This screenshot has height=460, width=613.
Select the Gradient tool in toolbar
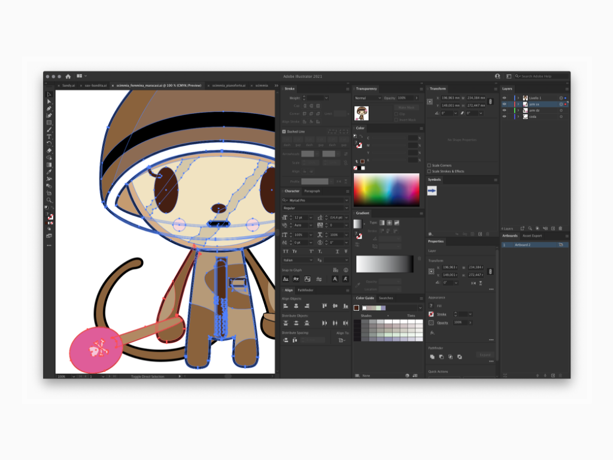coord(49,165)
